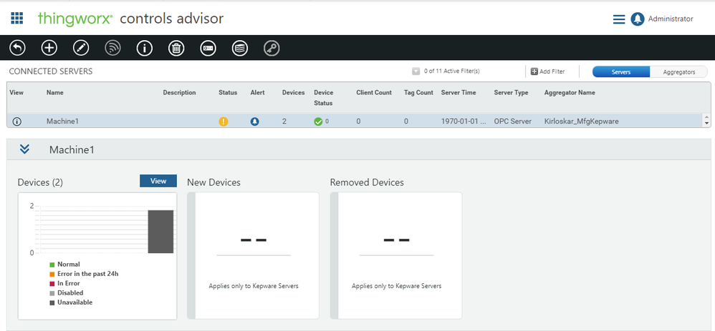The width and height of the screenshot is (715, 331).
Task: Click the Disabled legend label
Action: pos(70,293)
